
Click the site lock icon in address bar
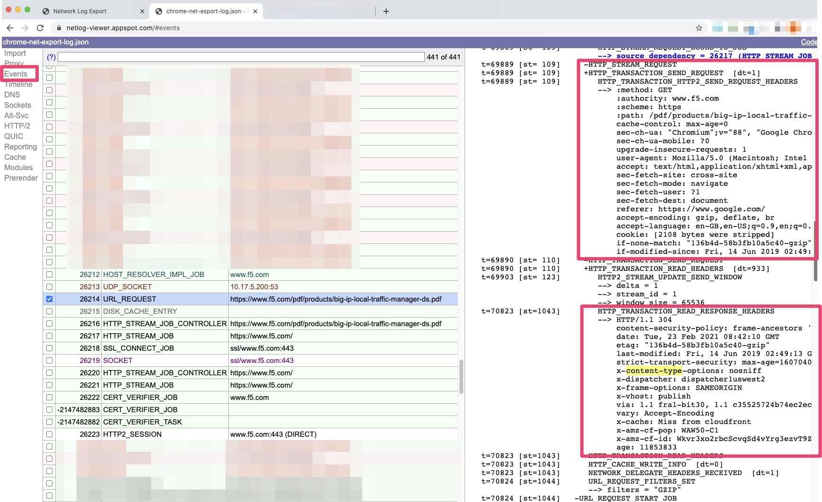(x=59, y=28)
